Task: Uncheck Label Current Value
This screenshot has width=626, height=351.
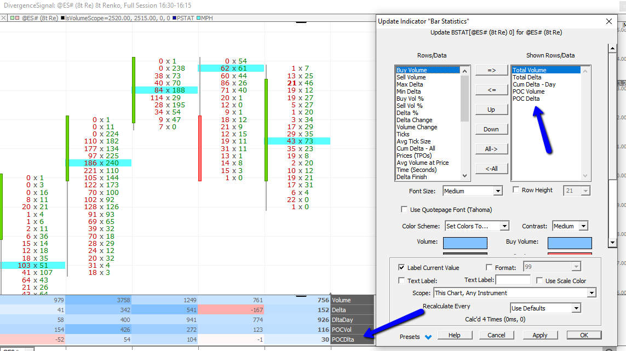Action: pyautogui.click(x=401, y=267)
